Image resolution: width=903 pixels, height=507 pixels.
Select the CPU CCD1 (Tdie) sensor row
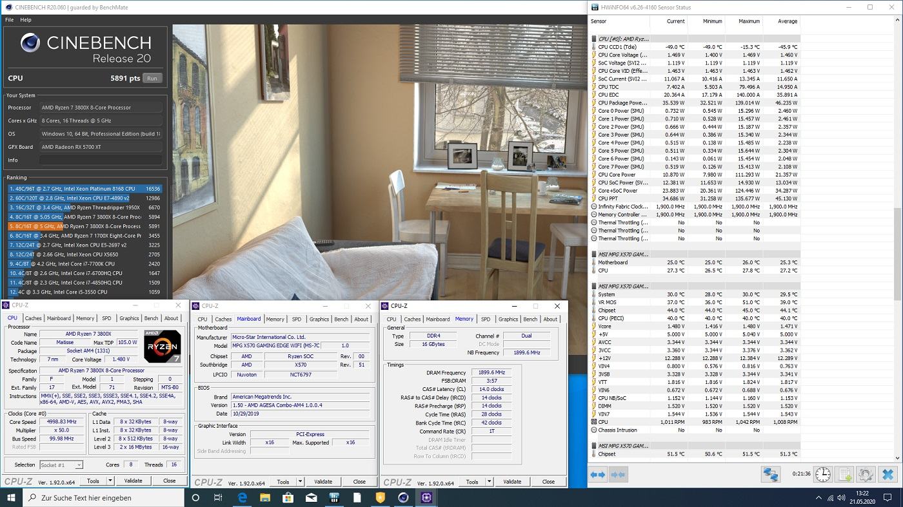coord(695,47)
